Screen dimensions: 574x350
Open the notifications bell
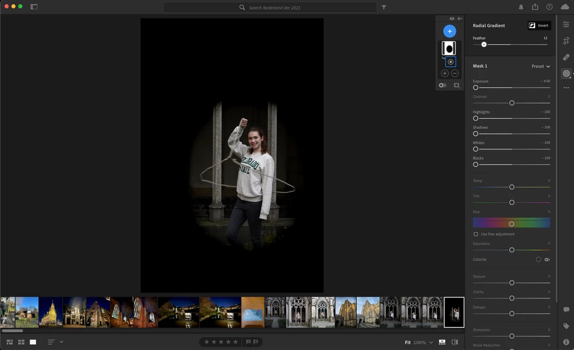click(x=521, y=7)
